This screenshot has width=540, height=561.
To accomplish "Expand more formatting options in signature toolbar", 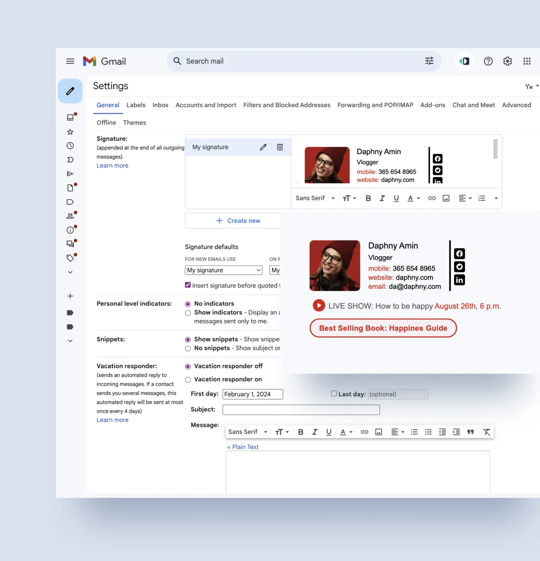I will [496, 198].
